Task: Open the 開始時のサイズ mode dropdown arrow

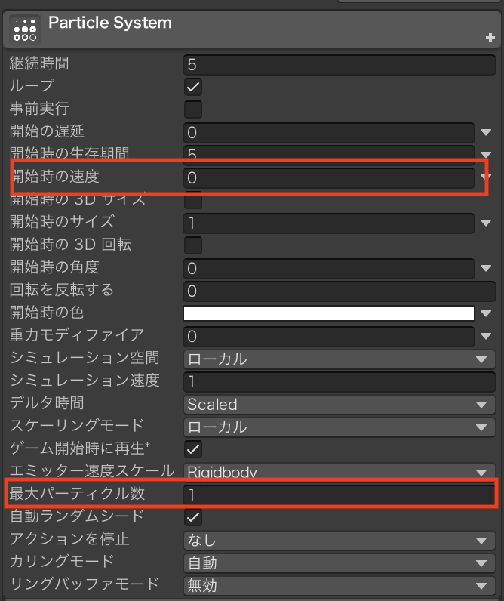Action: [x=486, y=223]
